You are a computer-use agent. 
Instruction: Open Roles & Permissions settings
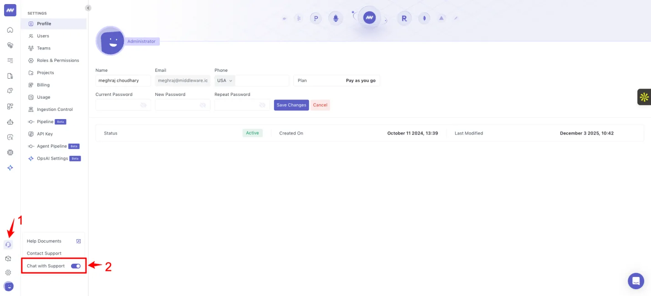click(x=53, y=60)
